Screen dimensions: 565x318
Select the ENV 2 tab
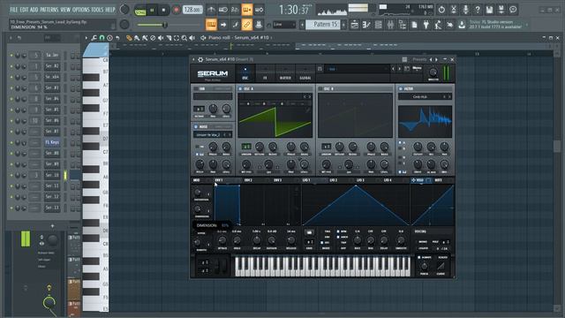pyautogui.click(x=248, y=180)
